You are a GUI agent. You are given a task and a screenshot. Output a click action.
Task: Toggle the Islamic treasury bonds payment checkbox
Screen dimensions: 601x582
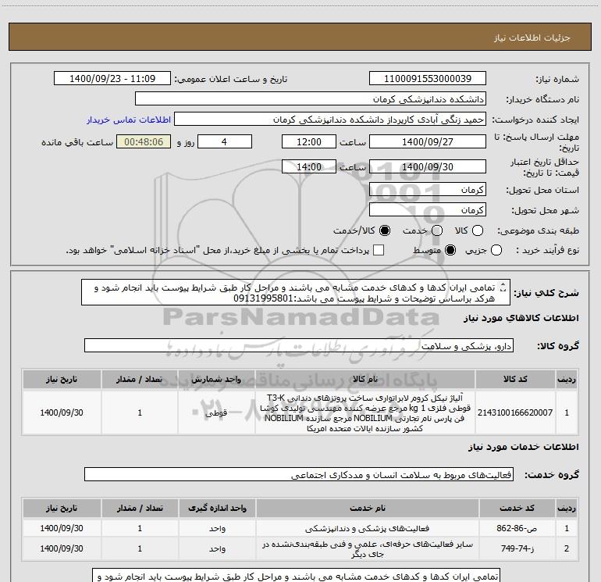(x=379, y=250)
